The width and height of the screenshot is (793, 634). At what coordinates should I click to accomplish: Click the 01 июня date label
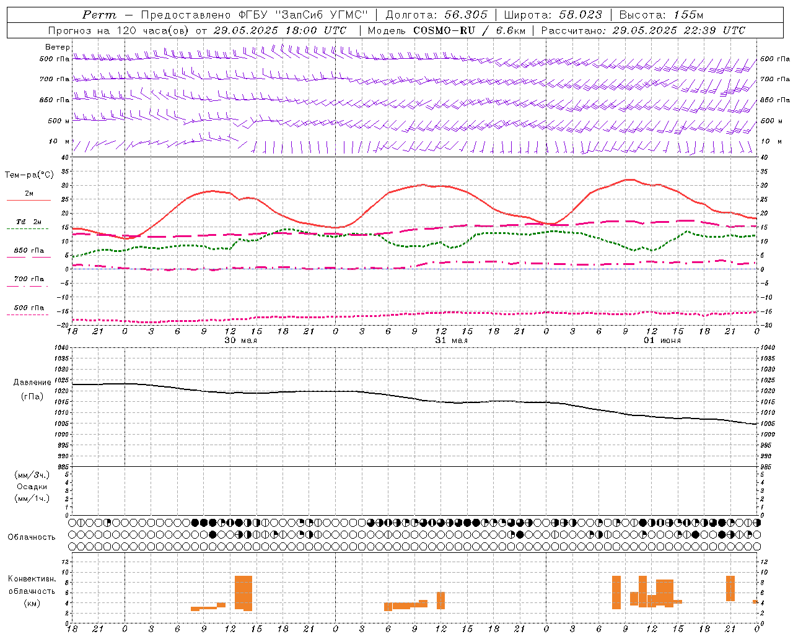[662, 341]
